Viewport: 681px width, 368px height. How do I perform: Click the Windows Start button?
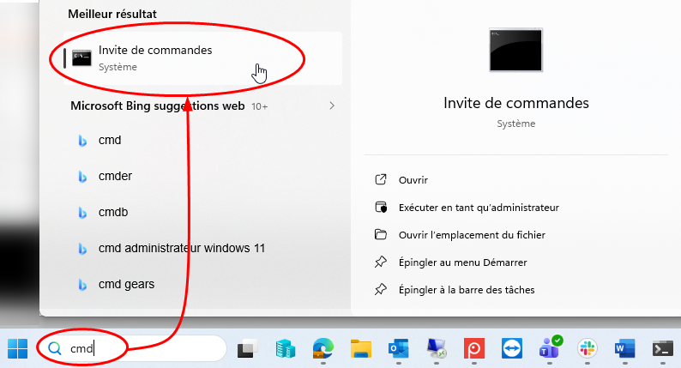(x=17, y=348)
